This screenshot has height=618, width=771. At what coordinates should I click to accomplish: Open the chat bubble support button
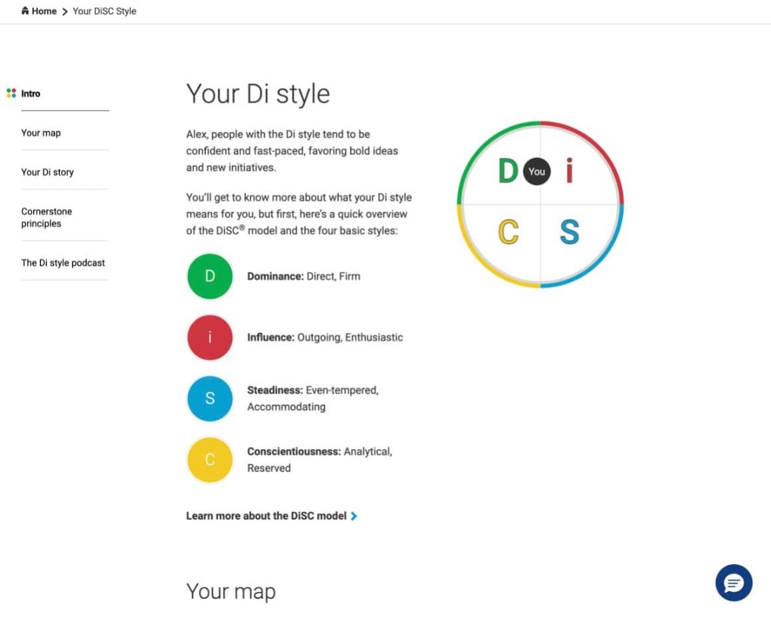[x=734, y=583]
